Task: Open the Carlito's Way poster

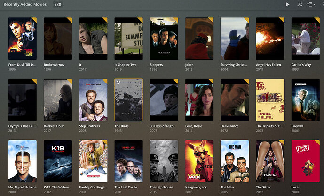Action: pyautogui.click(x=305, y=38)
